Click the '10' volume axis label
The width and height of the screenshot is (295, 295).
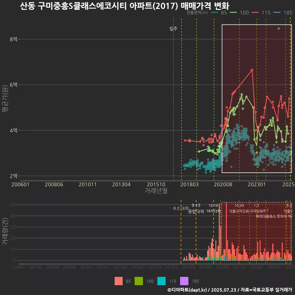point(13,249)
